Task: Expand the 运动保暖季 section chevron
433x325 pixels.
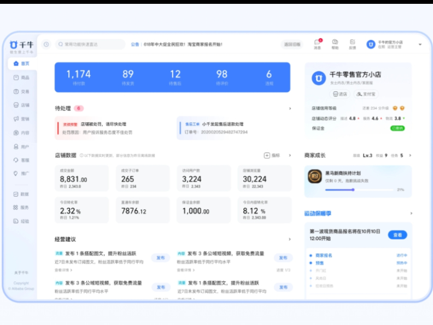Action: [x=411, y=213]
